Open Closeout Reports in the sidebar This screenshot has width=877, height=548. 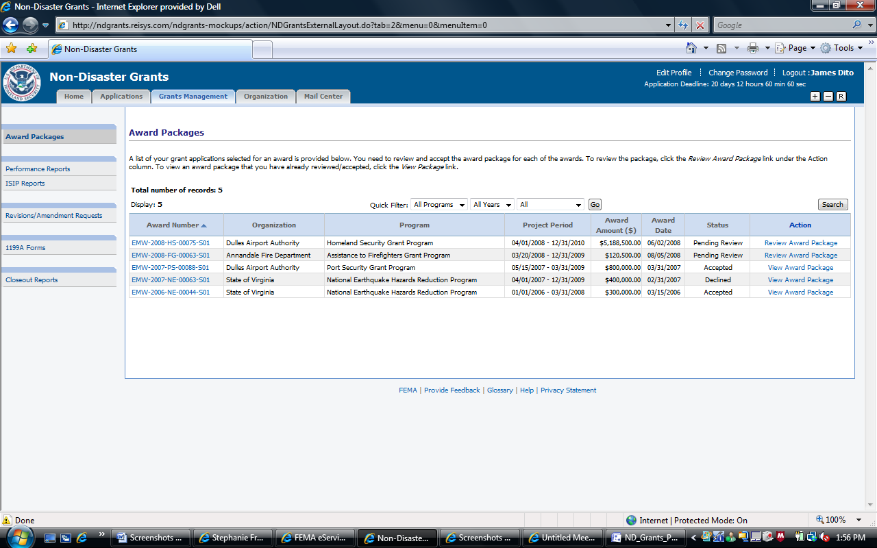tap(32, 279)
